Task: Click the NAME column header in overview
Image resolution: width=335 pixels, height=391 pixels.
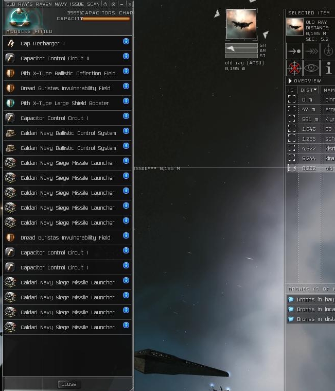Action: click(328, 90)
